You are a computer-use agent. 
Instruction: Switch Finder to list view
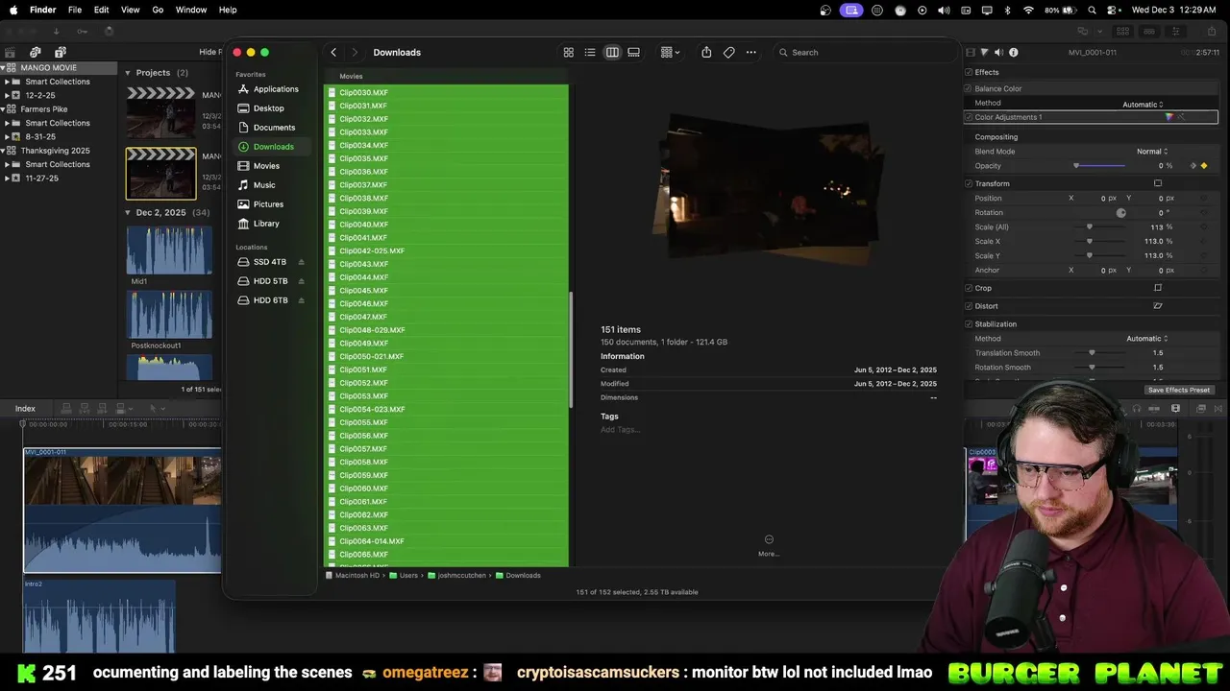[590, 53]
